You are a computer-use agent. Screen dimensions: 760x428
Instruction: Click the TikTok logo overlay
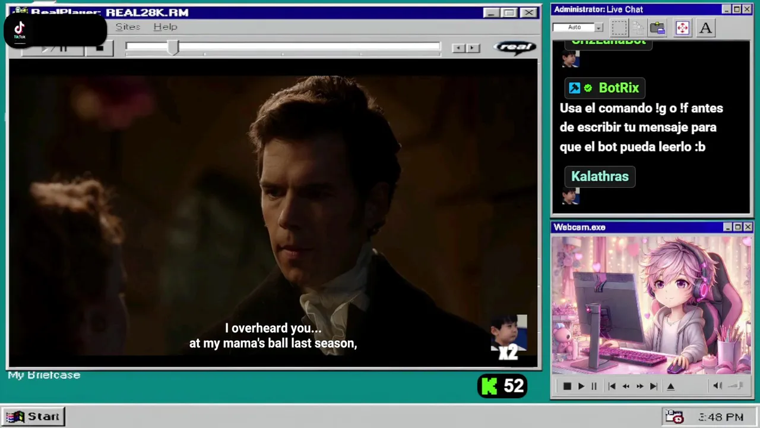point(20,30)
